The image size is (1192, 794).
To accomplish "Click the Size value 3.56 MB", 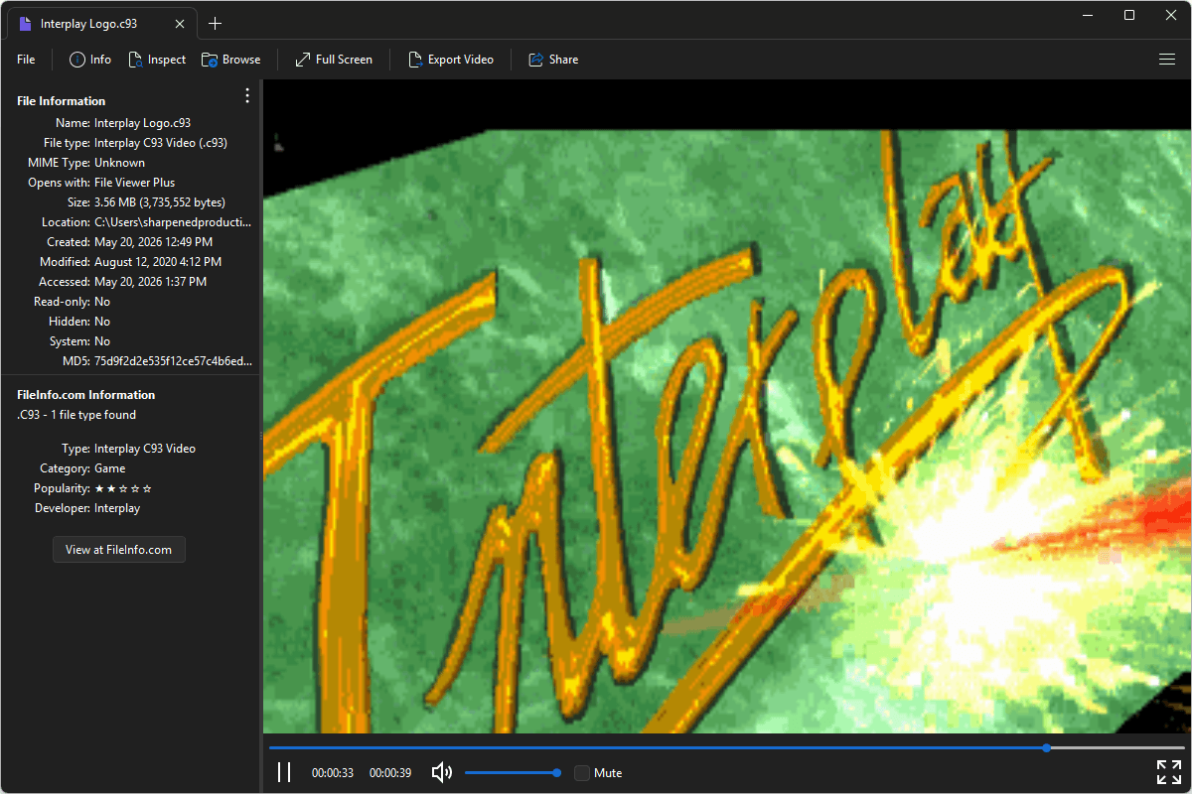I will (160, 202).
